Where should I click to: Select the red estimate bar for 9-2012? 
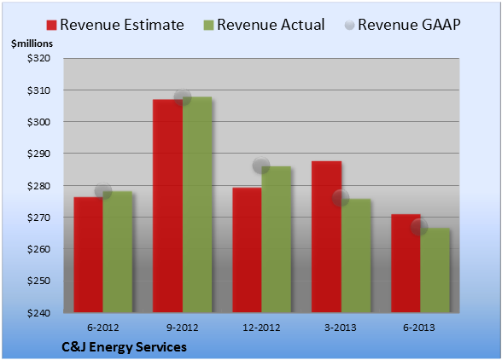(167, 206)
